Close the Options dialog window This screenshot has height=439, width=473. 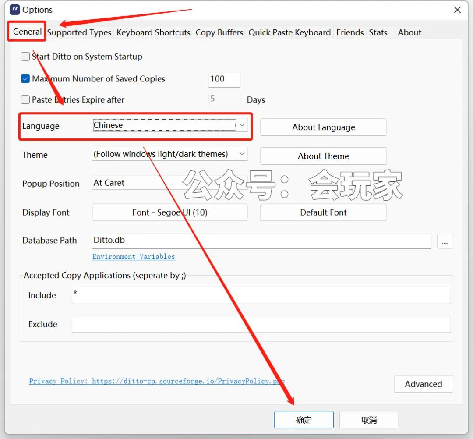[457, 10]
